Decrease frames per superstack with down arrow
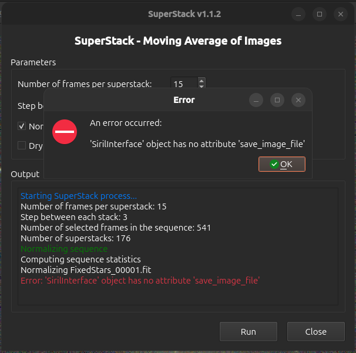 202,87
